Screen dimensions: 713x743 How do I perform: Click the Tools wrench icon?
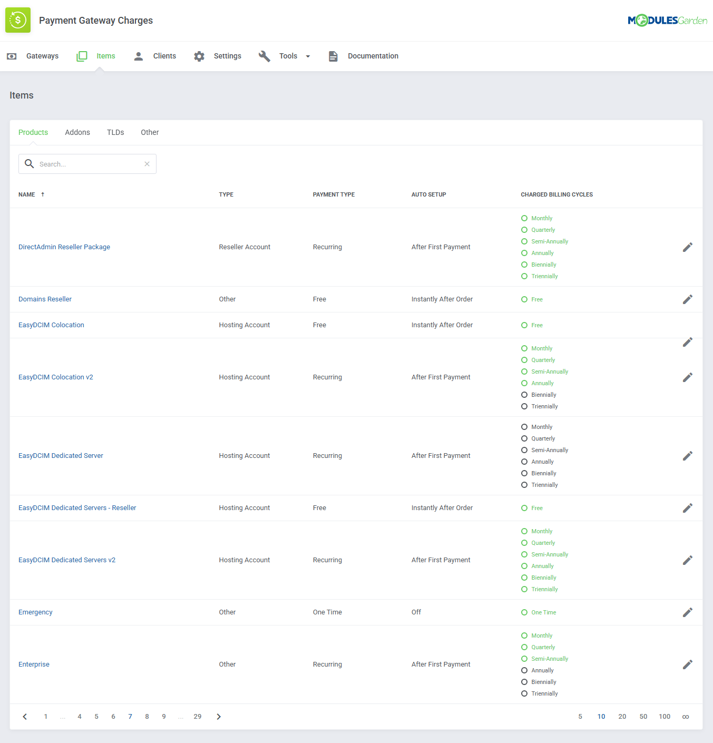[264, 56]
